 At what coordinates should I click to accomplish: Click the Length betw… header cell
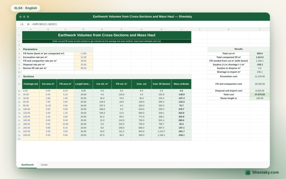pyautogui.click(x=83, y=84)
